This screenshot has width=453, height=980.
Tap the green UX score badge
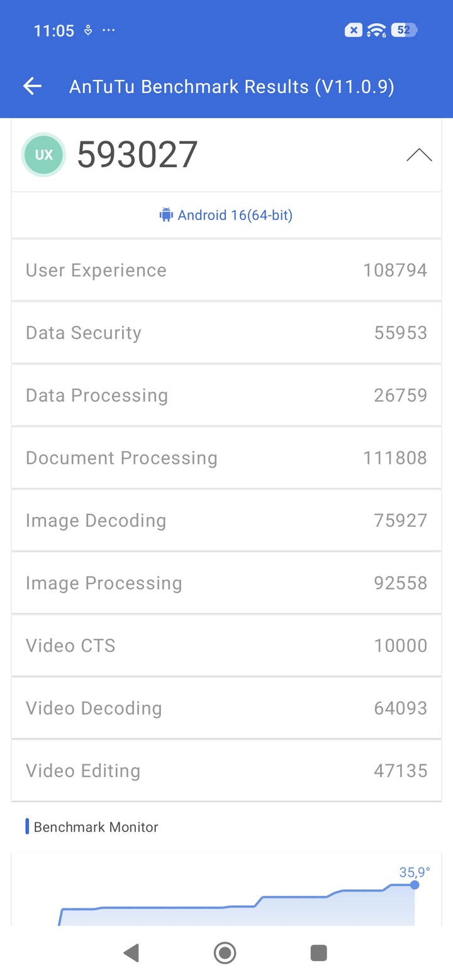click(43, 155)
